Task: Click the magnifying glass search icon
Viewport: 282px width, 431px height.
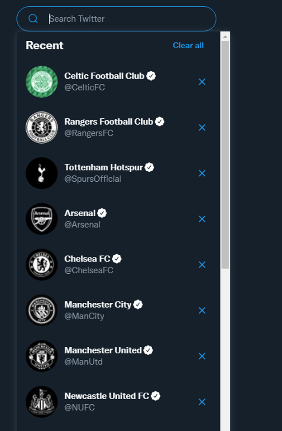Action: click(x=33, y=19)
